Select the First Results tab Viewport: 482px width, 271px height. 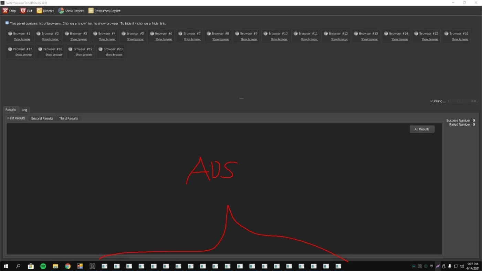pyautogui.click(x=17, y=118)
